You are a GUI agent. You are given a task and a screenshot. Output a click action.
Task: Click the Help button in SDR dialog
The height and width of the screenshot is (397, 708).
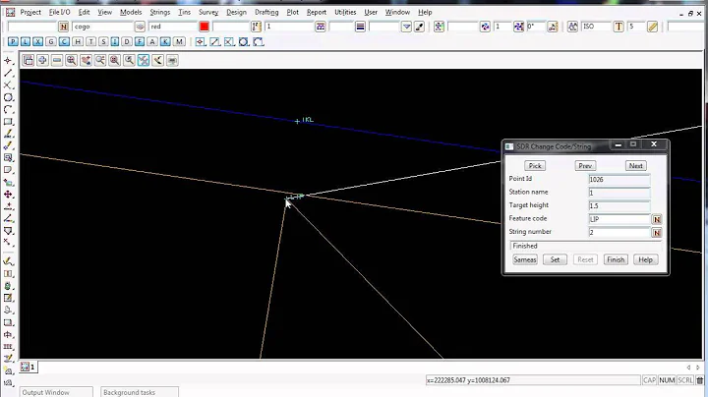pyautogui.click(x=645, y=259)
